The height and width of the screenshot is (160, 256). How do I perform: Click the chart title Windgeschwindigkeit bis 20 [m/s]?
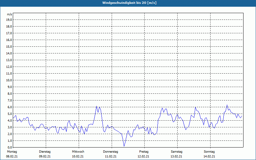pyautogui.click(x=129, y=3)
